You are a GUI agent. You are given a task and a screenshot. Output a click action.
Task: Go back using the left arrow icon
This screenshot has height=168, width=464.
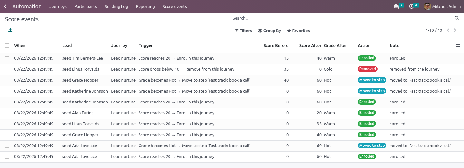tap(5, 6)
